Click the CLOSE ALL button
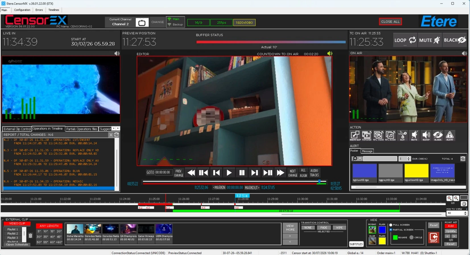This screenshot has width=470, height=255. pos(390,22)
